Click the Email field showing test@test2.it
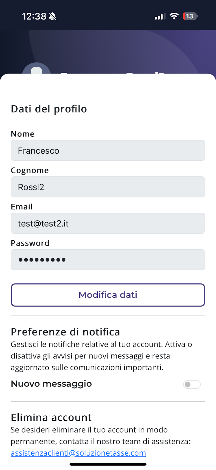The image size is (216, 470). pos(108,224)
